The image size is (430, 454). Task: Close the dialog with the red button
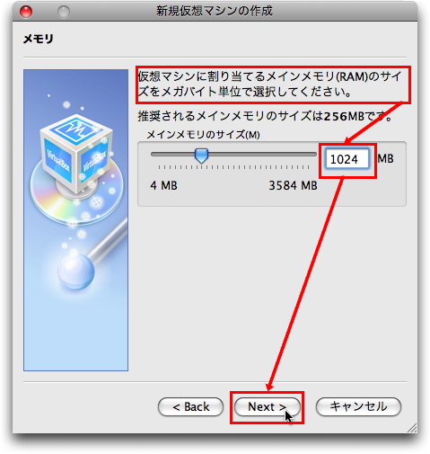coord(26,12)
